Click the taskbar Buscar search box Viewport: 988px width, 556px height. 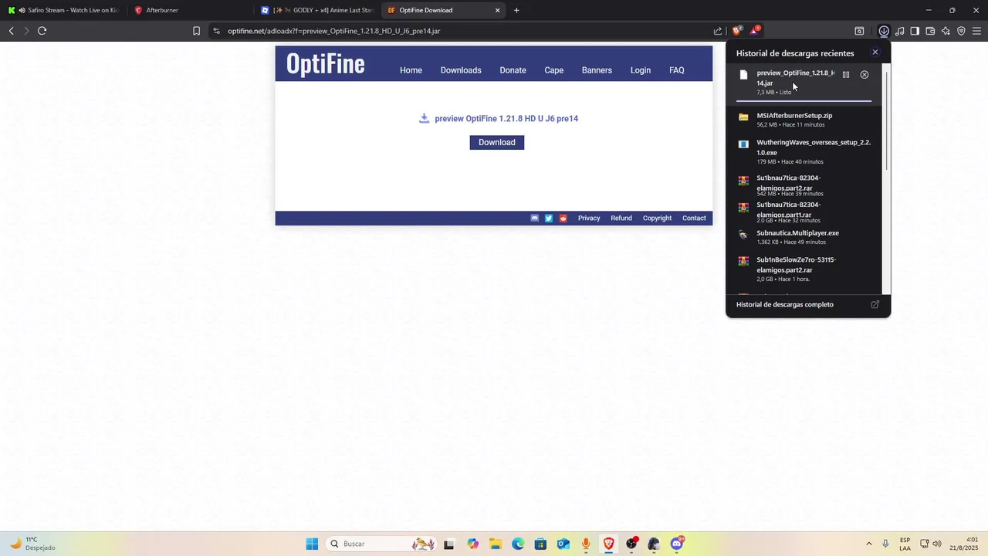(381, 544)
